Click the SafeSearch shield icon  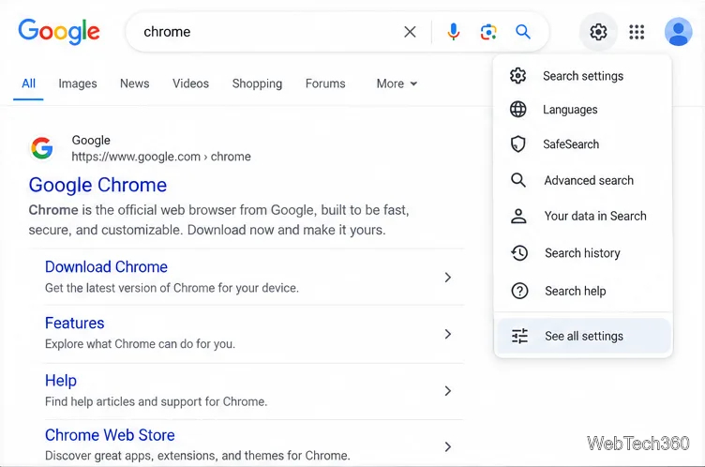pos(517,144)
